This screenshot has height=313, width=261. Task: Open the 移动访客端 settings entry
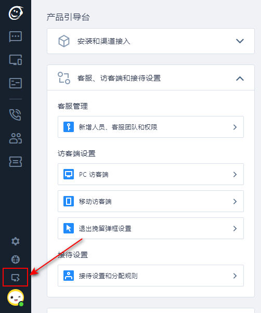tap(151, 201)
